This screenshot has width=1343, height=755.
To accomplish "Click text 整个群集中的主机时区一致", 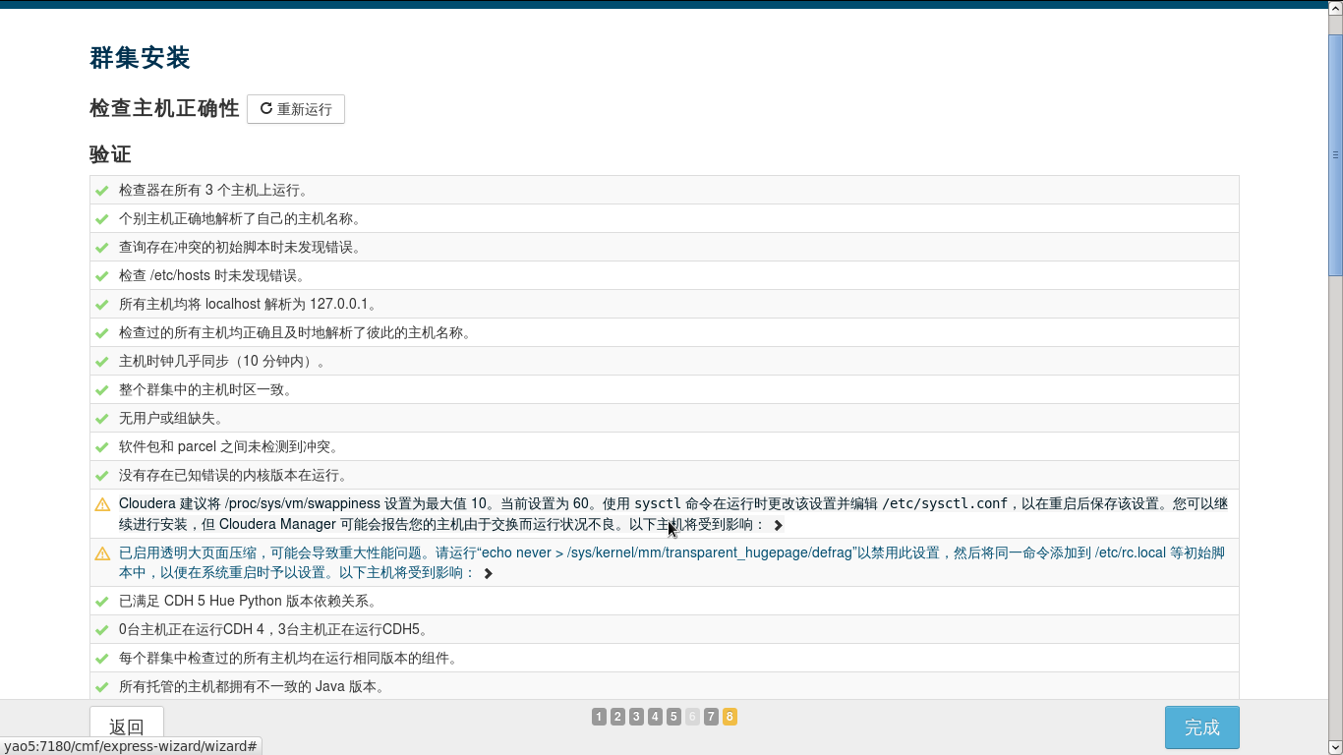I will (x=205, y=390).
